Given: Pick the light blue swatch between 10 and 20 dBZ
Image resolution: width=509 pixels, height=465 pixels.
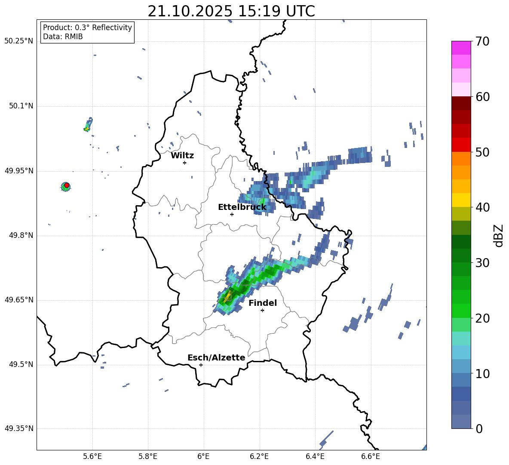Looking at the screenshot, I should [461, 352].
